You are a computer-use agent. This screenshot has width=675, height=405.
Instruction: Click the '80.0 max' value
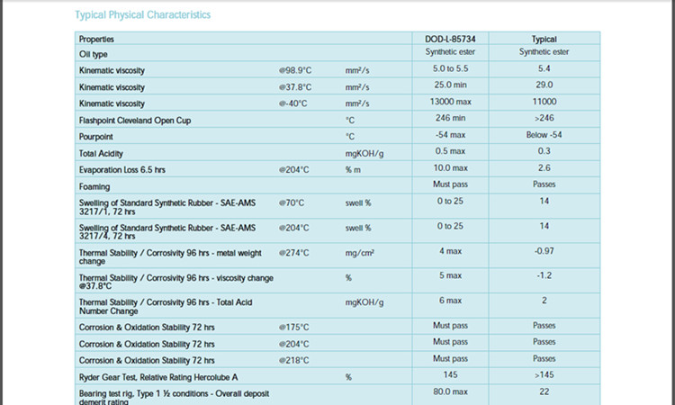coord(450,391)
